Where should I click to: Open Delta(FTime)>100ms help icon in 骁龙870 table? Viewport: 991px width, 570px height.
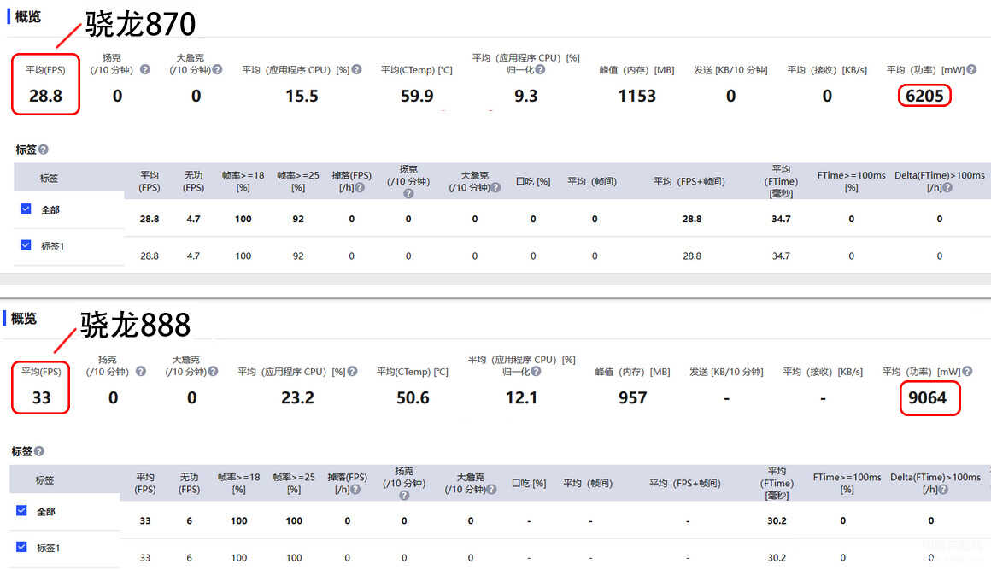point(947,188)
